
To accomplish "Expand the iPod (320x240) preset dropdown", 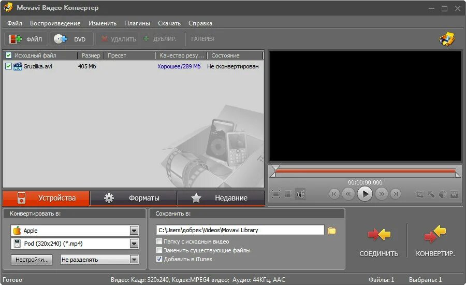I will pyautogui.click(x=134, y=244).
